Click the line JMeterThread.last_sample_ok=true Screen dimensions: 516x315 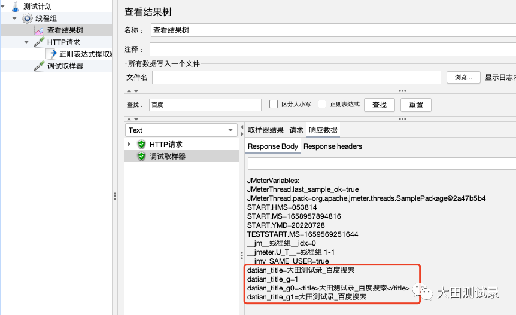(303, 189)
